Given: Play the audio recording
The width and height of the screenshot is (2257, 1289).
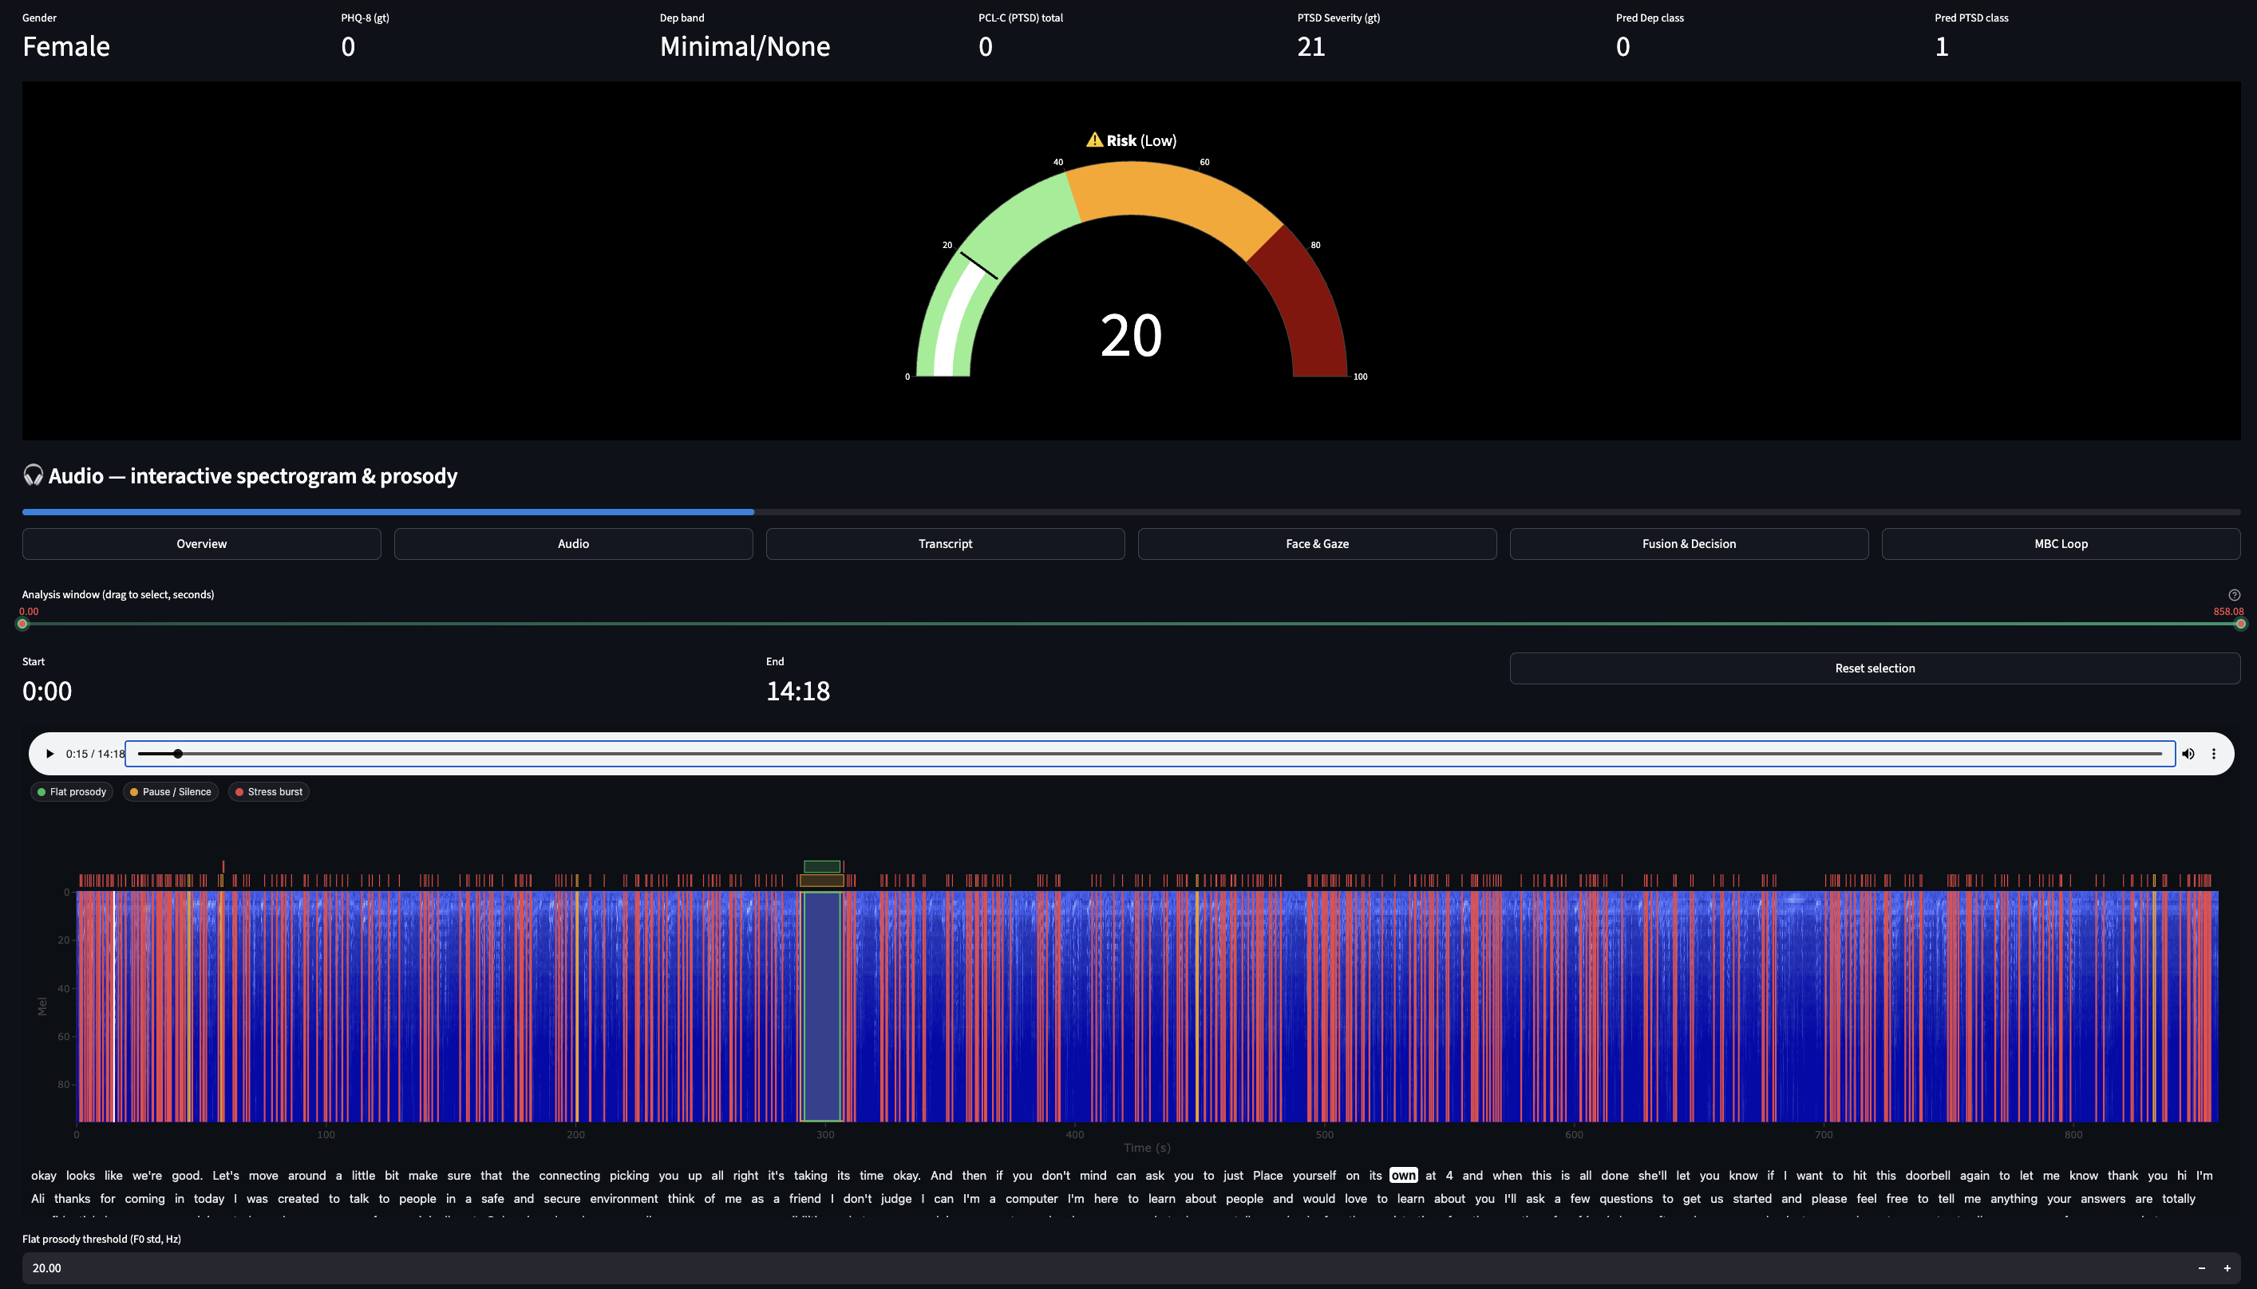Looking at the screenshot, I should click(49, 755).
